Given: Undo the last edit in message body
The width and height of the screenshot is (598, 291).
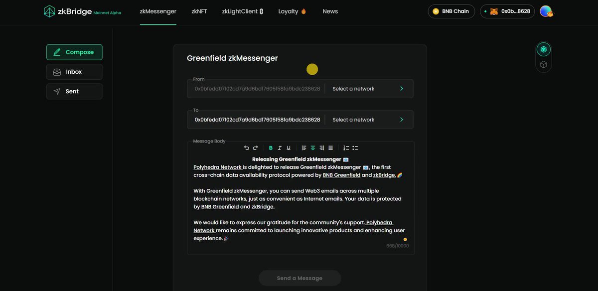Looking at the screenshot, I should (x=246, y=148).
